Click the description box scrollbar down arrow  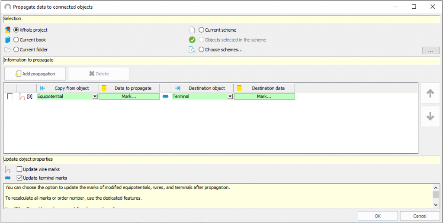click(436, 204)
